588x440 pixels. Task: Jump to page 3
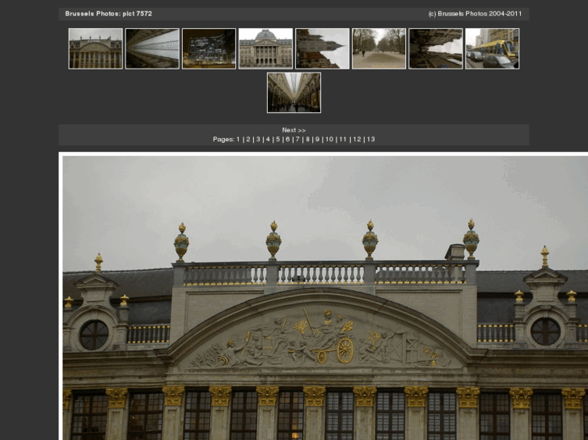[258, 140]
